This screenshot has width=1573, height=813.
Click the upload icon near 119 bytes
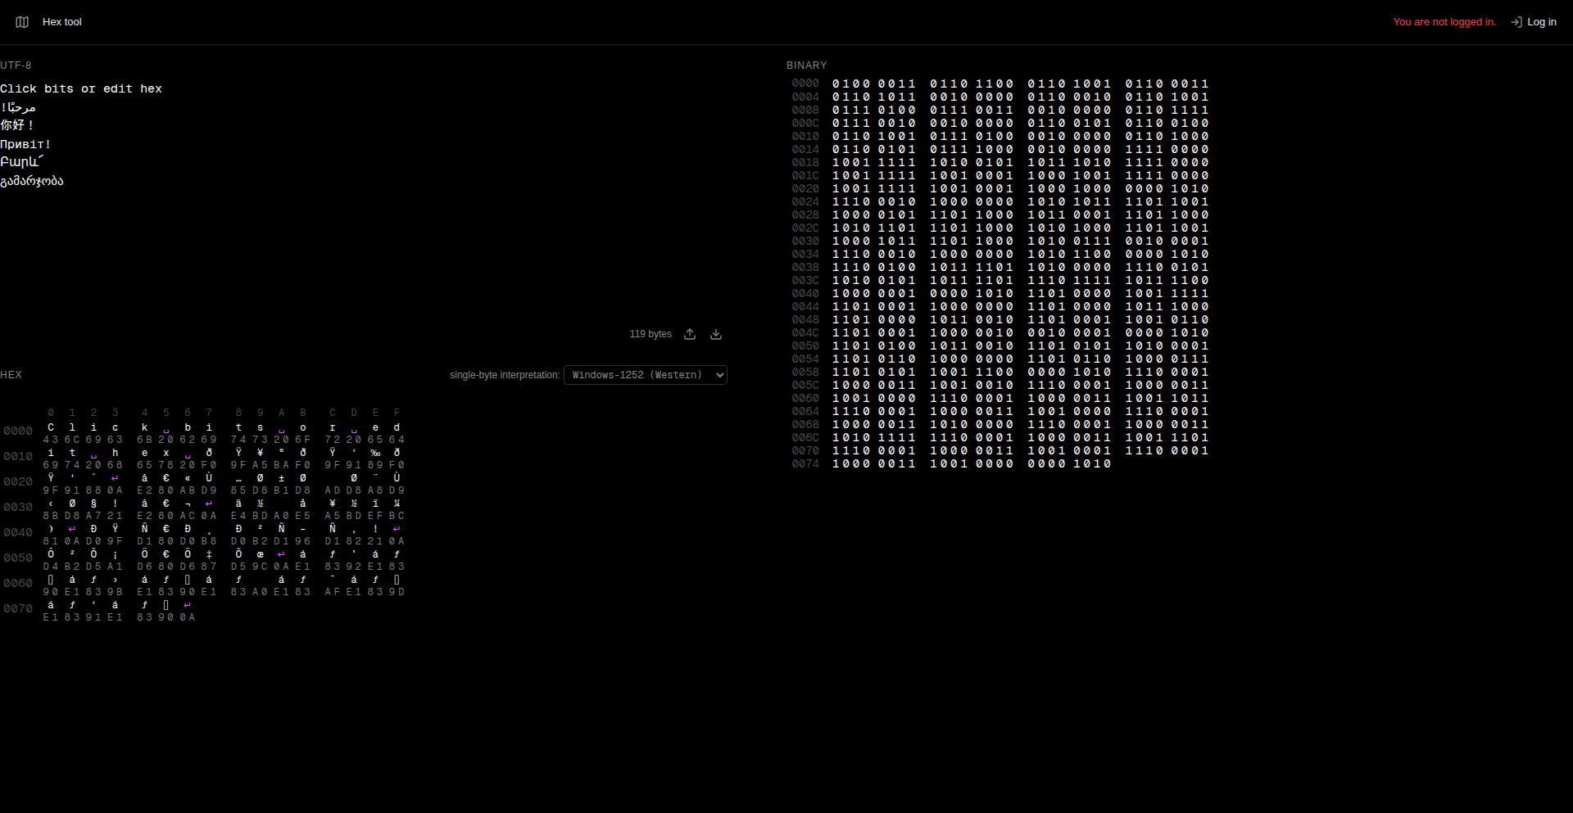pyautogui.click(x=690, y=334)
